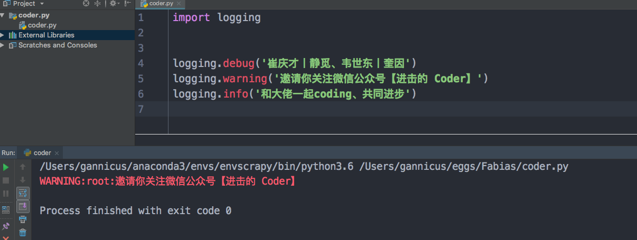The height and width of the screenshot is (240, 637).
Task: Hide the Project tool window
Action: 127,4
